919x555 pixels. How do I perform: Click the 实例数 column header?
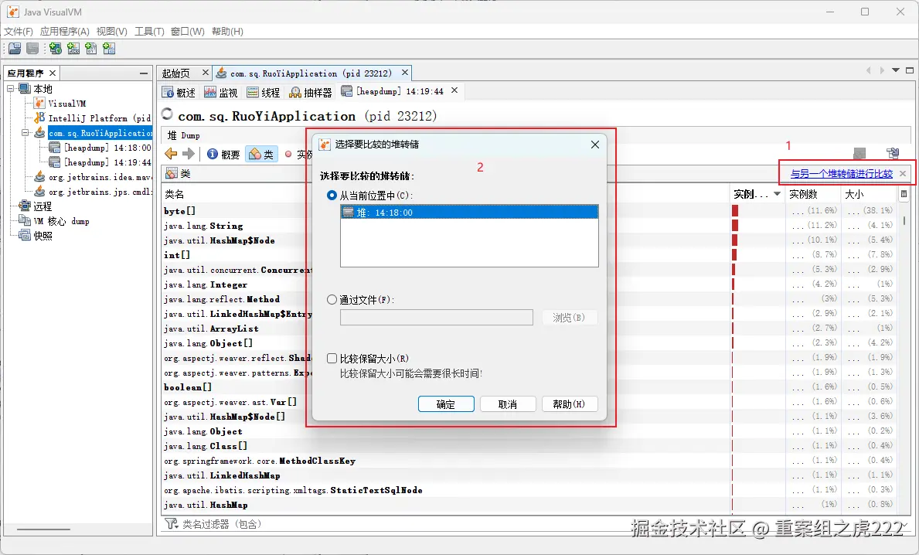[814, 194]
